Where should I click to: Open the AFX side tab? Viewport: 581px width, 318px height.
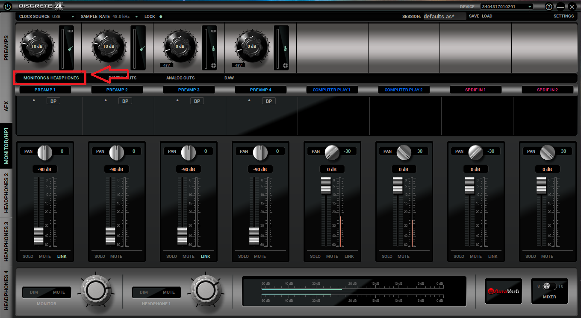pyautogui.click(x=6, y=106)
